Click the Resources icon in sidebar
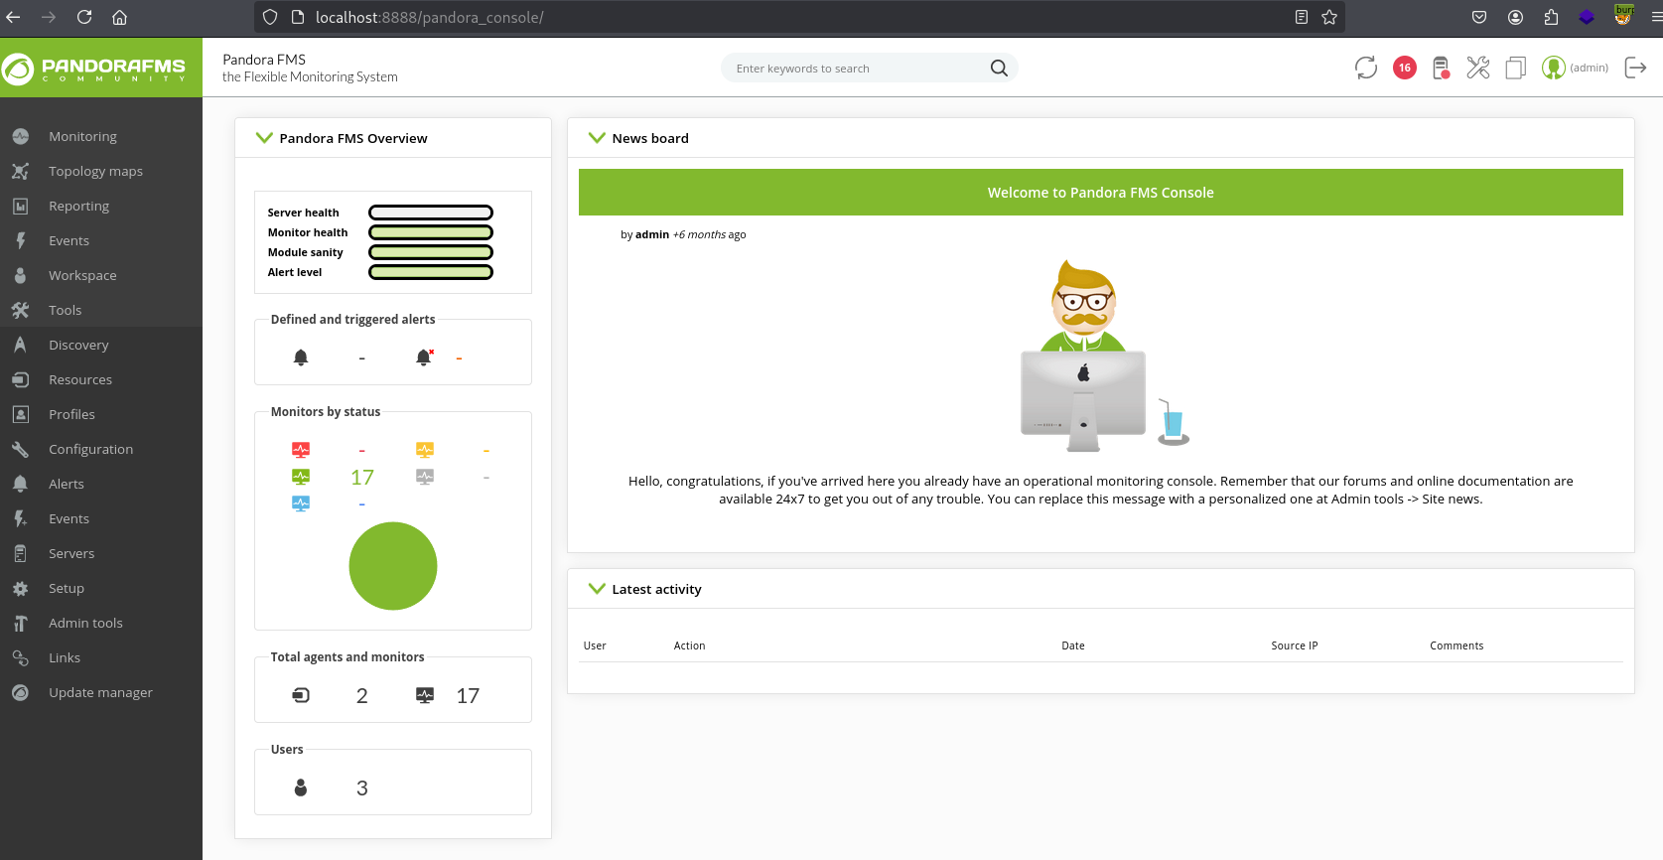The width and height of the screenshot is (1663, 860). point(20,379)
